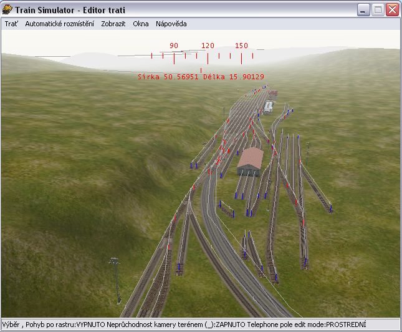Click the compass heading label 90
This screenshot has width=402, height=332.
click(174, 46)
